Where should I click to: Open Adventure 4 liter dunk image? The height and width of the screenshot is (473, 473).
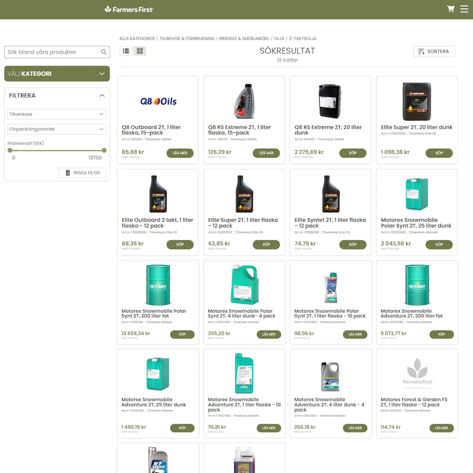[x=330, y=376]
